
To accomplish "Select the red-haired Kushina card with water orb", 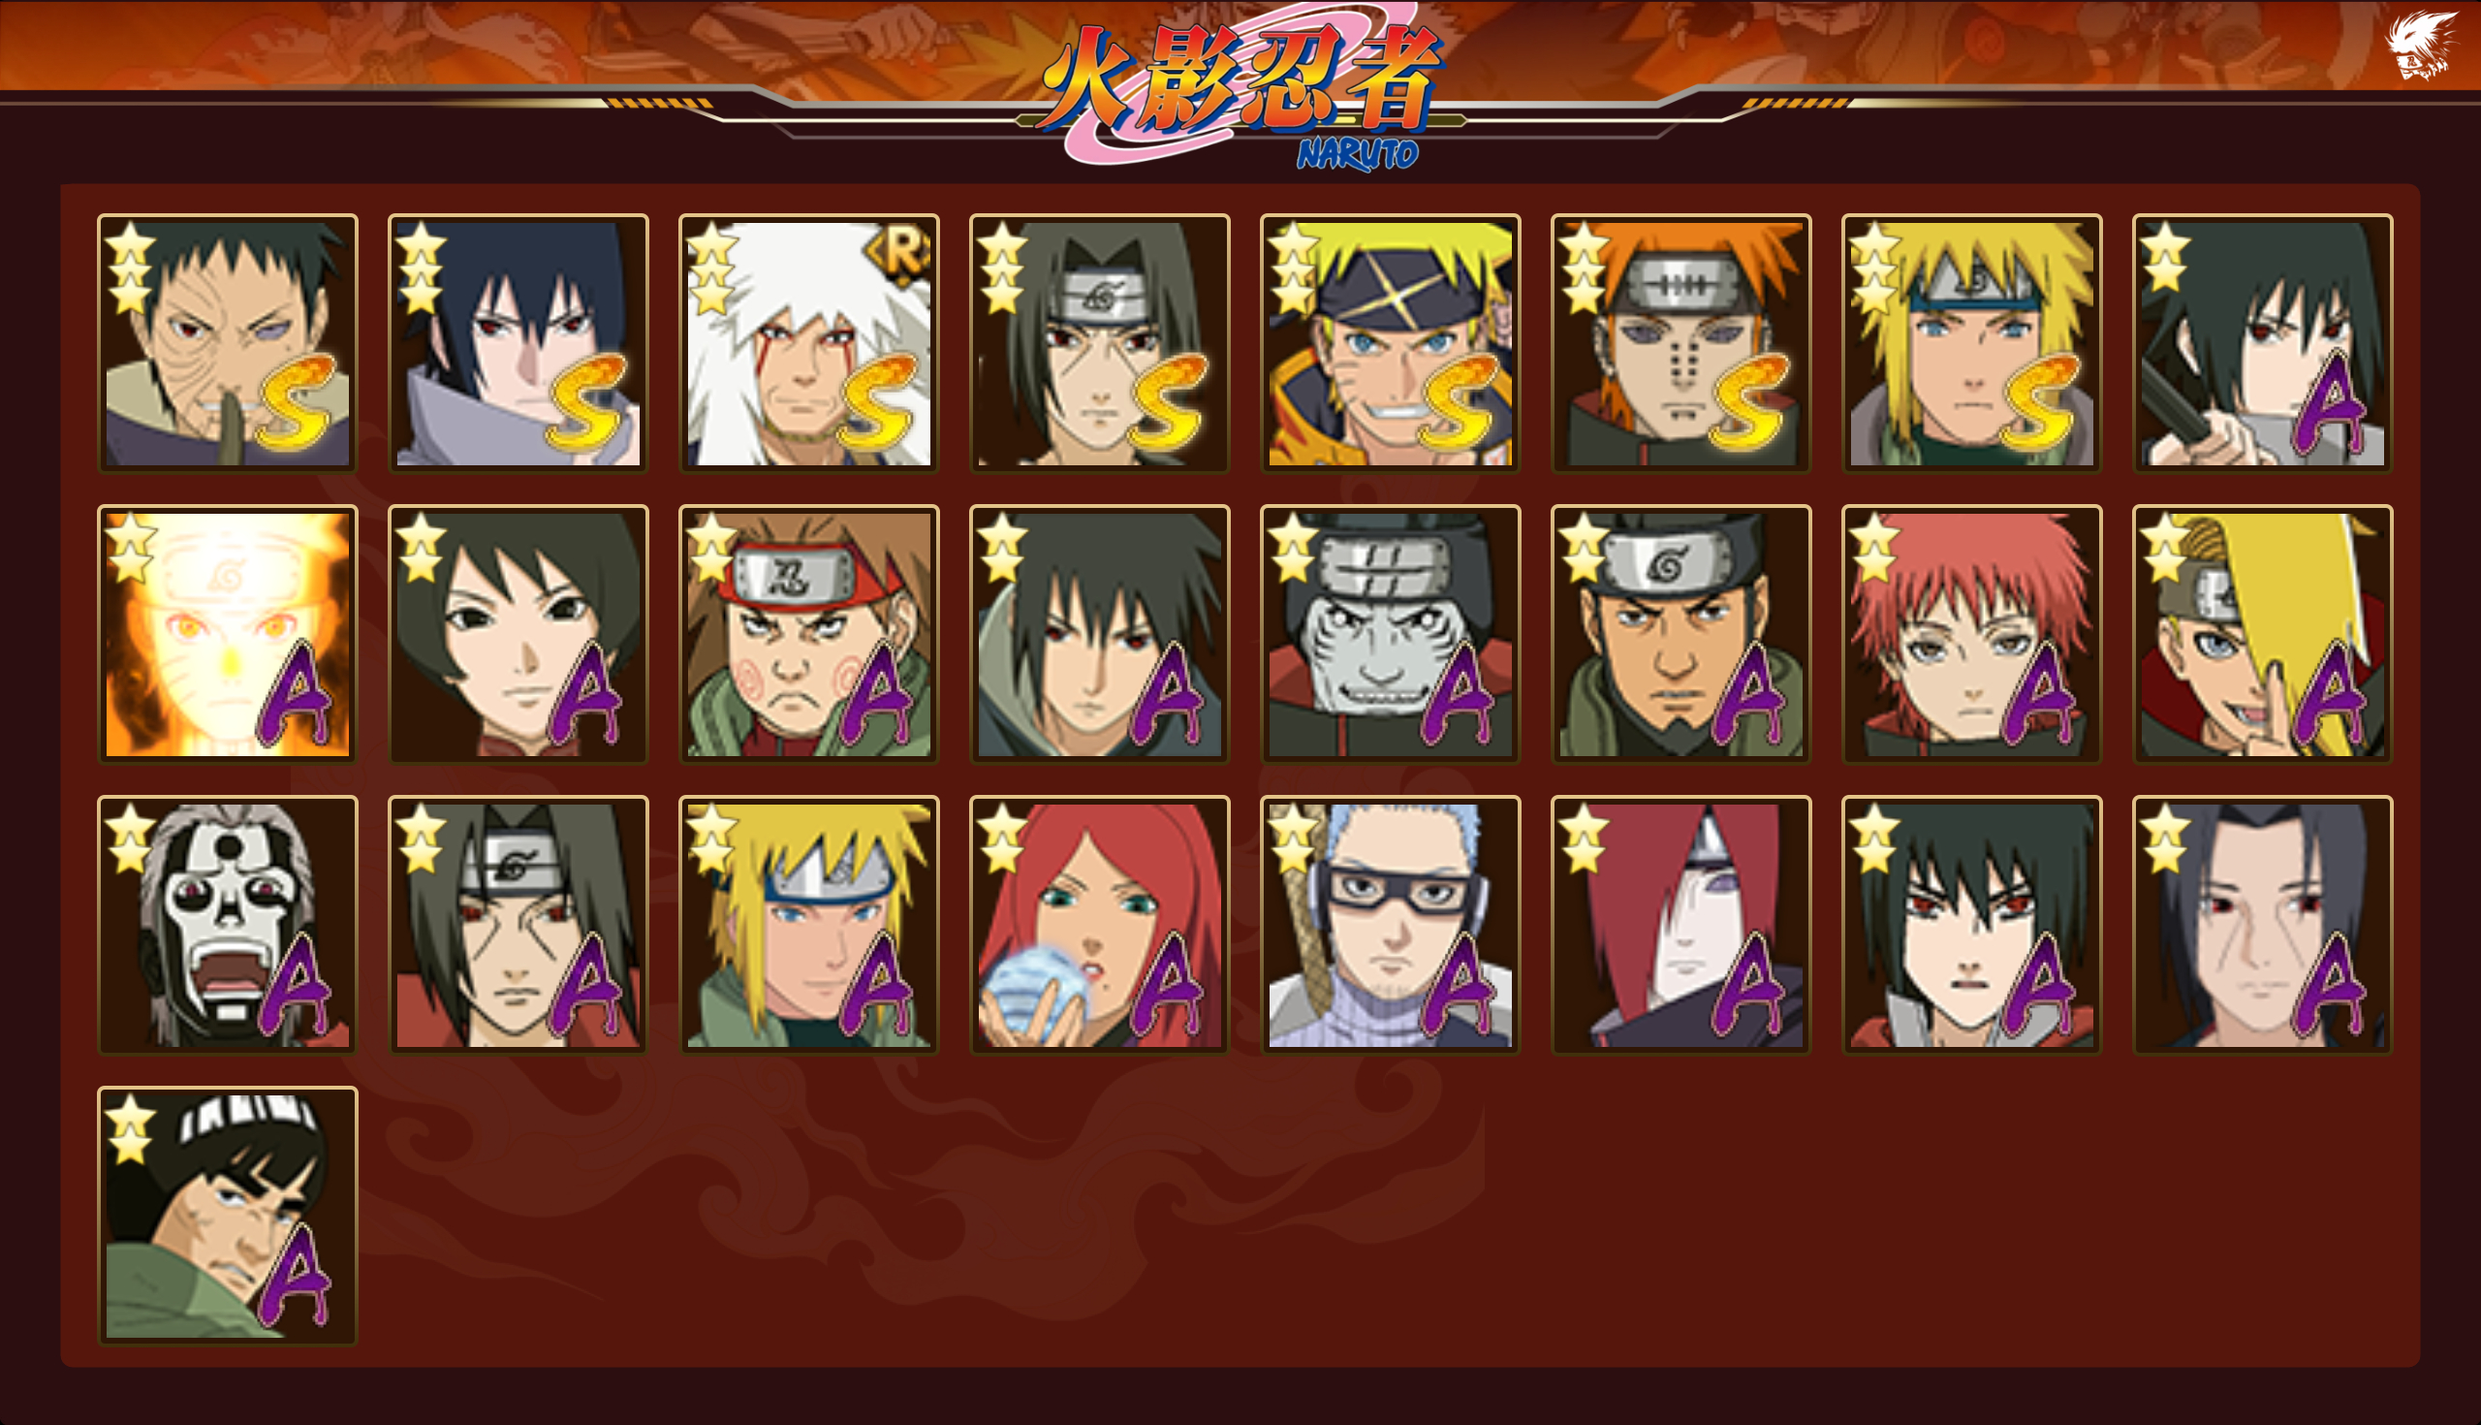I will tap(1100, 925).
